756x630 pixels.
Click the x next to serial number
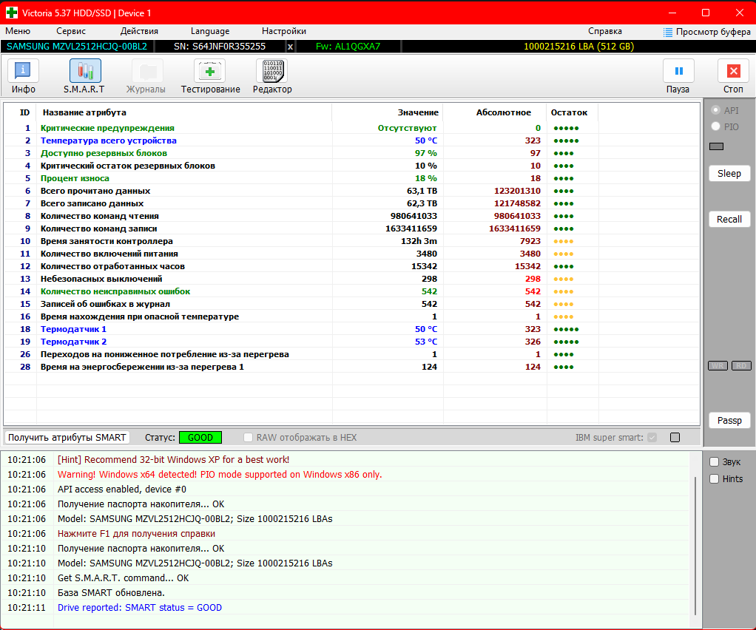pyautogui.click(x=290, y=47)
